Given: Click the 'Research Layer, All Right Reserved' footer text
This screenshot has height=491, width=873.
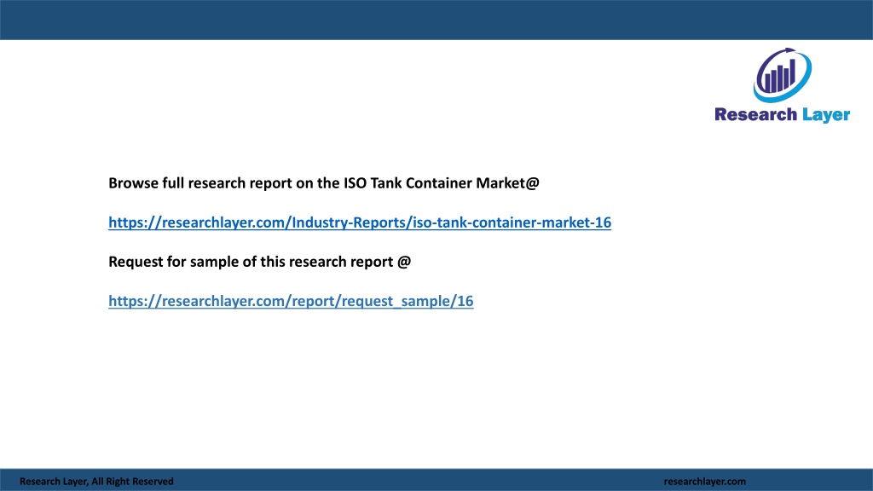Looking at the screenshot, I should click(x=96, y=481).
